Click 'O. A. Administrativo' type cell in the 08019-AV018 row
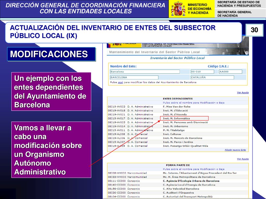Viewport: 266px width, 199px height. pyautogui.click(x=140, y=110)
